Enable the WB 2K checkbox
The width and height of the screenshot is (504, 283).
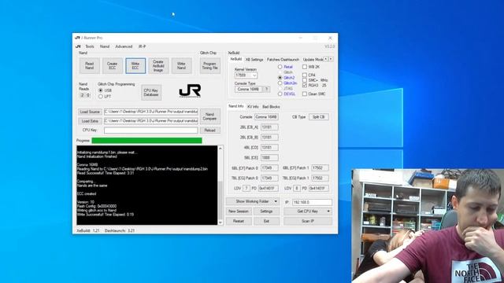click(305, 67)
